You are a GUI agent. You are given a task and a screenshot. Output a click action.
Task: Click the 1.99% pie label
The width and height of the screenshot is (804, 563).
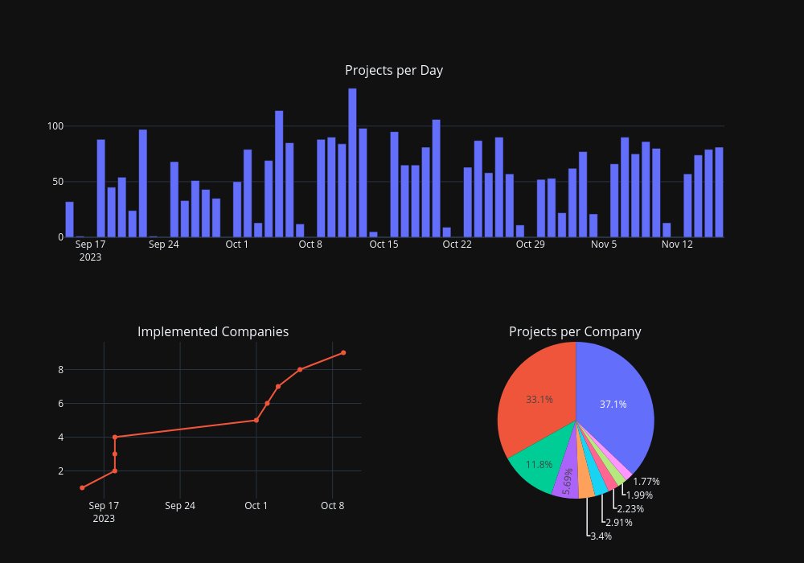(x=639, y=495)
